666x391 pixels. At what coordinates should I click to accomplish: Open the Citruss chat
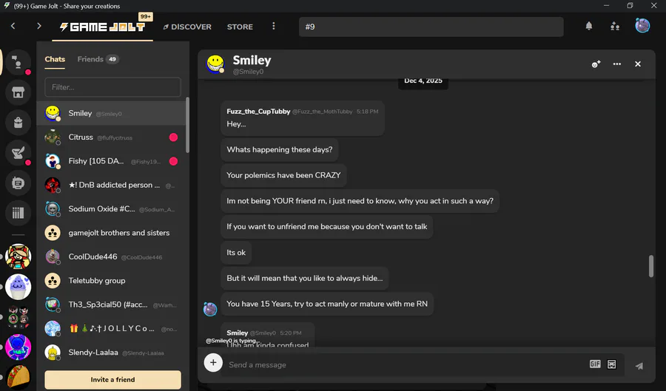click(x=111, y=137)
